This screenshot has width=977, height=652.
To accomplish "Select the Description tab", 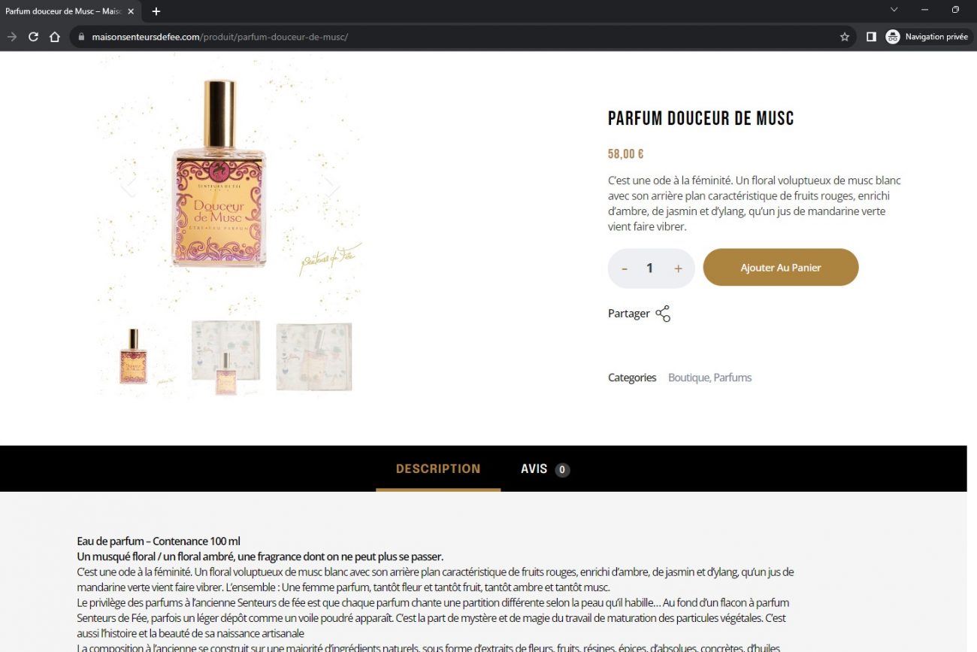I will coord(438,469).
